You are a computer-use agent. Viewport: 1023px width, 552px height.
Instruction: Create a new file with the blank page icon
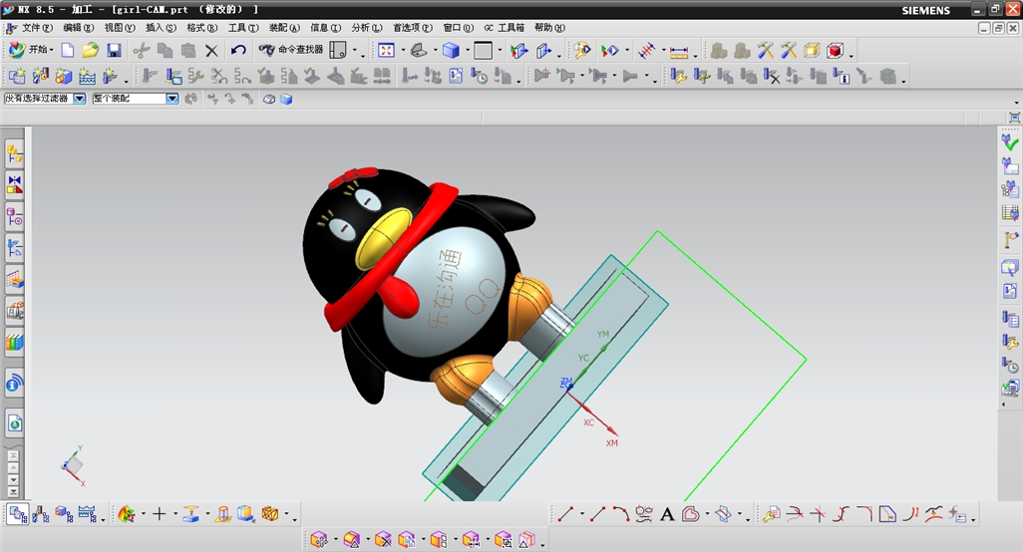coord(68,50)
